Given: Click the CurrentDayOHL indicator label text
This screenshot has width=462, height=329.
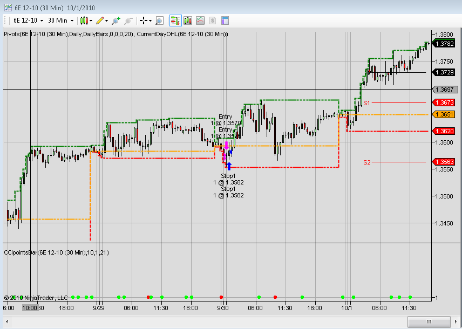Looking at the screenshot, I should [x=182, y=34].
